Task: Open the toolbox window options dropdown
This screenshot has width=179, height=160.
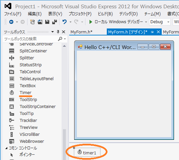Action: [x=53, y=32]
